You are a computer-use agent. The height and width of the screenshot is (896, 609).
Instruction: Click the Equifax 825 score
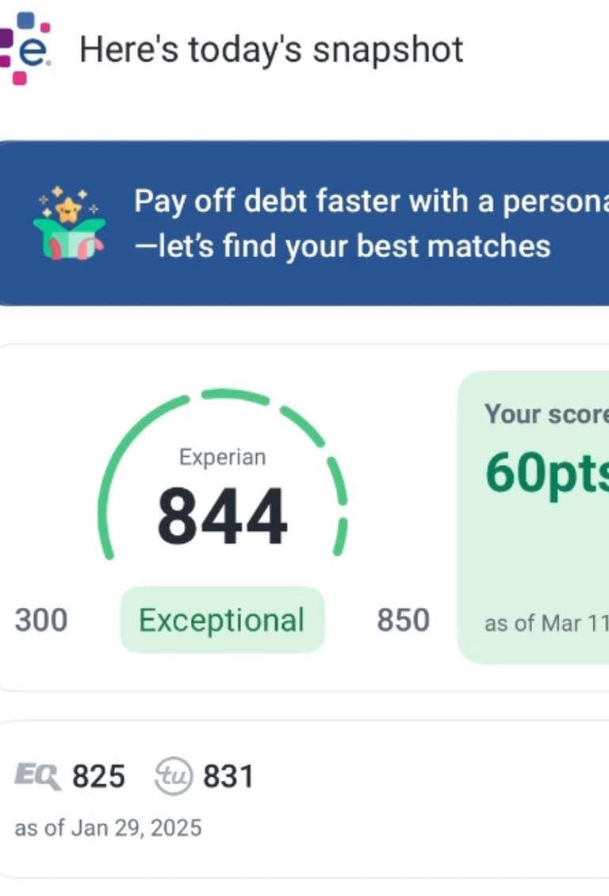[98, 776]
